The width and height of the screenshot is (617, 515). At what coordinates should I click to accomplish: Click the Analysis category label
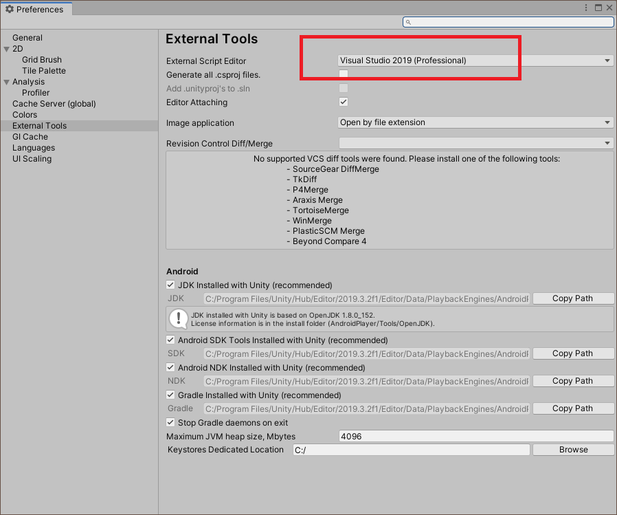point(28,82)
